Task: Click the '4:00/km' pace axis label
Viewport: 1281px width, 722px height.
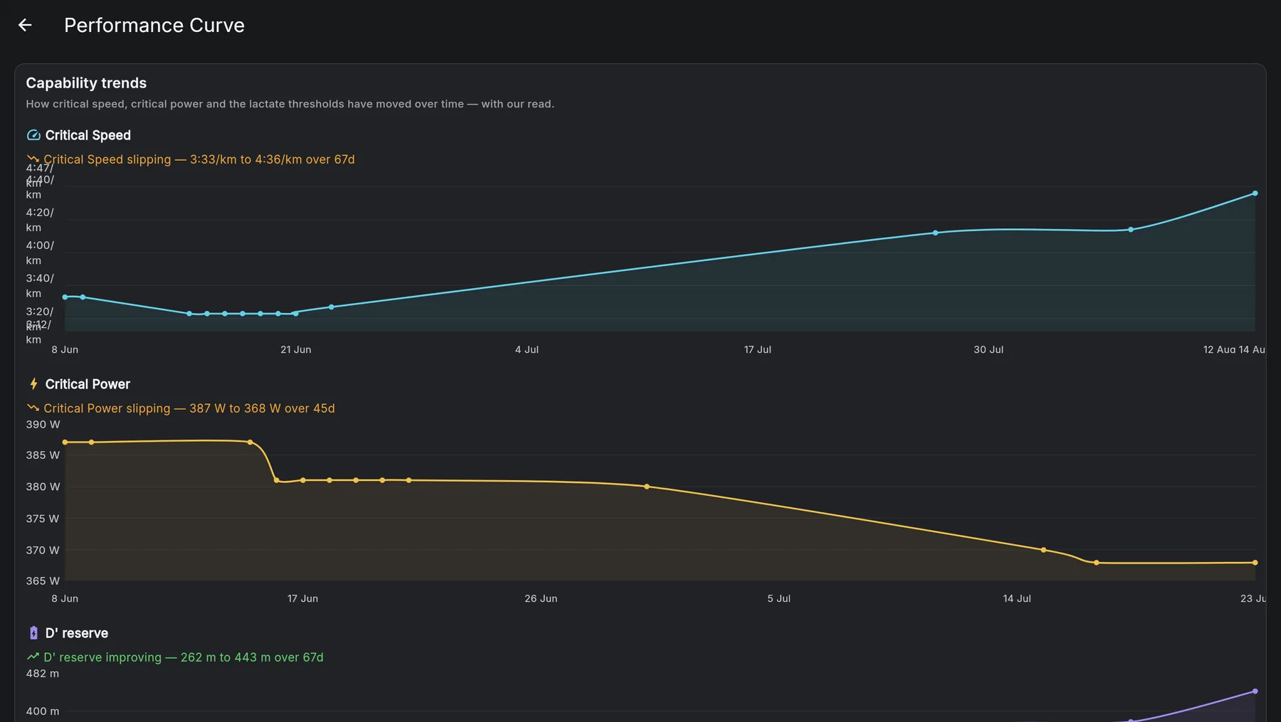Action: 40,253
